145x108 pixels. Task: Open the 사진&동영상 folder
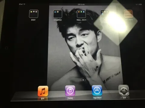pos(58,14)
